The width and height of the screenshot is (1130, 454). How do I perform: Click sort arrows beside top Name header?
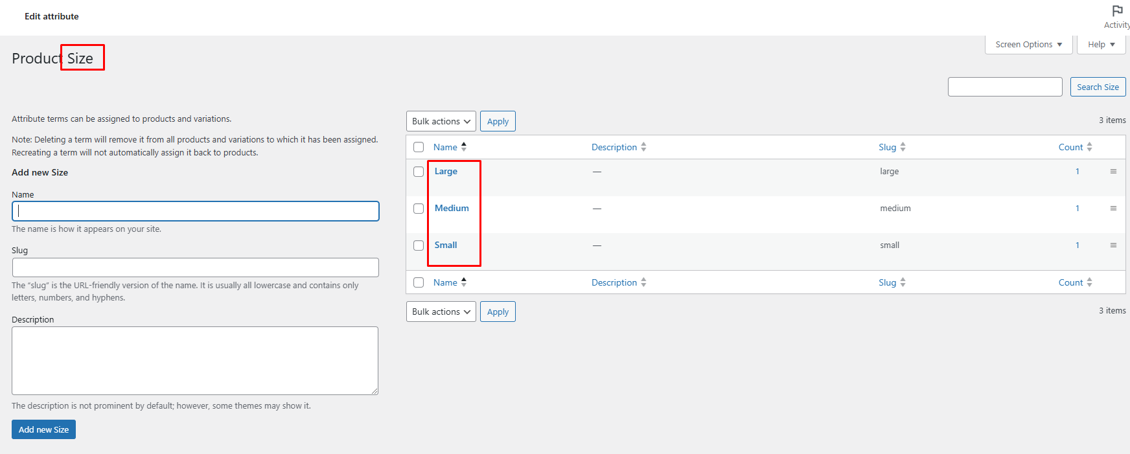(464, 147)
